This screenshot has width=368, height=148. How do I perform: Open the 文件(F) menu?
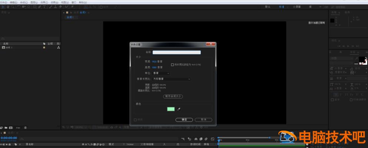pos(4,2)
